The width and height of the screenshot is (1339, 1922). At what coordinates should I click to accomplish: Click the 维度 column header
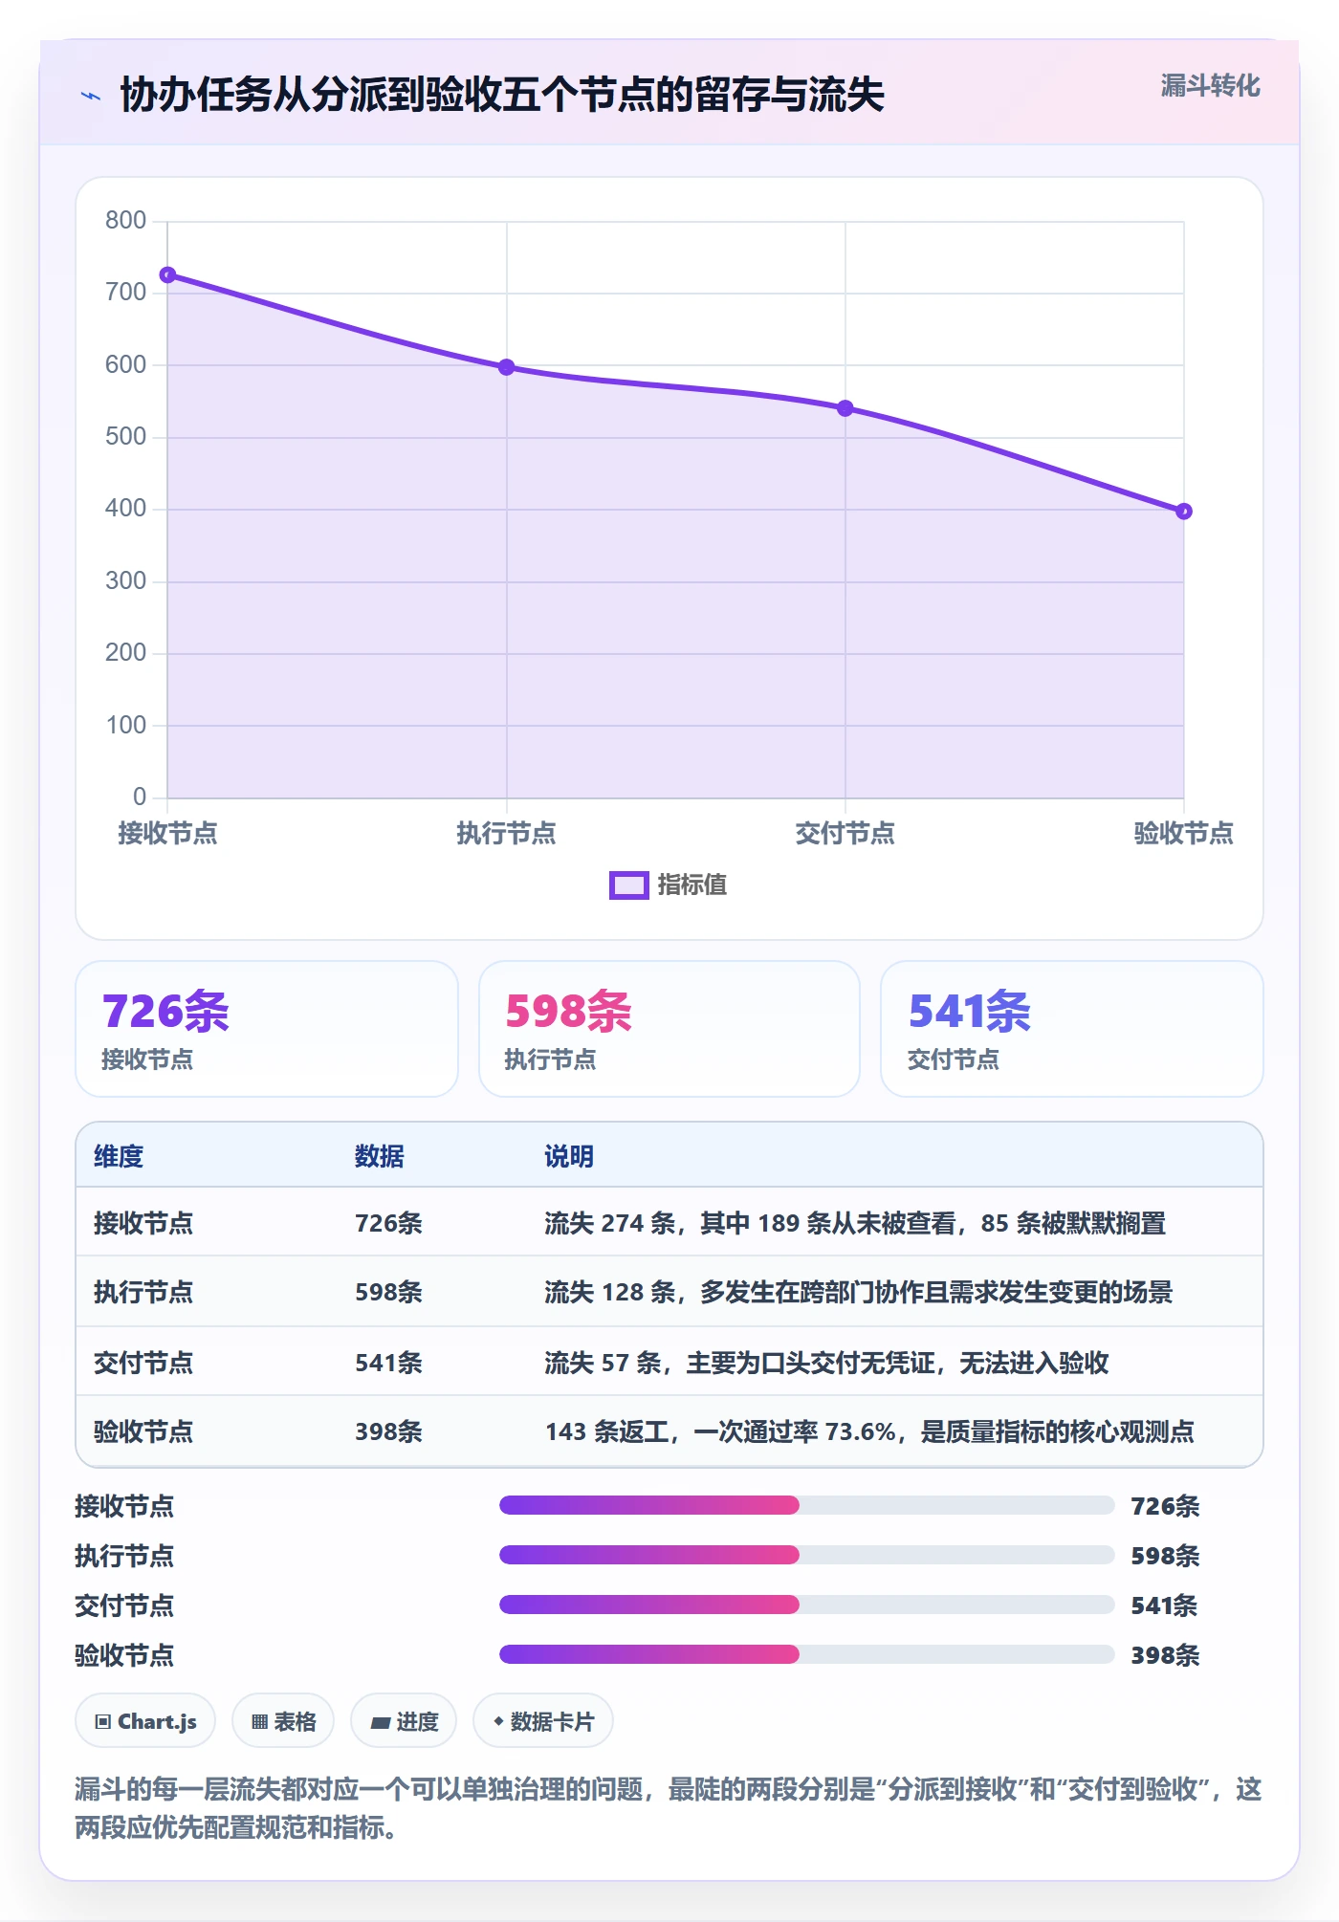click(119, 1156)
